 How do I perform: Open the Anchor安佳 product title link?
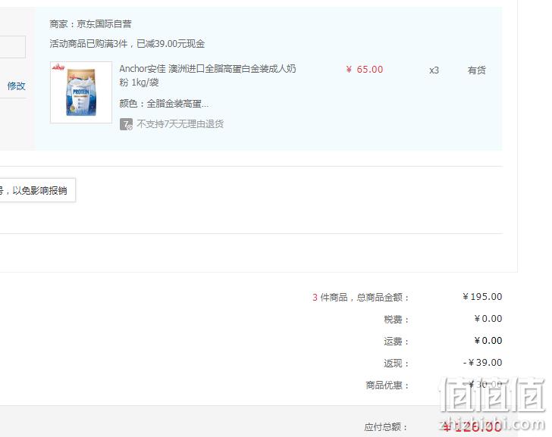click(x=208, y=75)
